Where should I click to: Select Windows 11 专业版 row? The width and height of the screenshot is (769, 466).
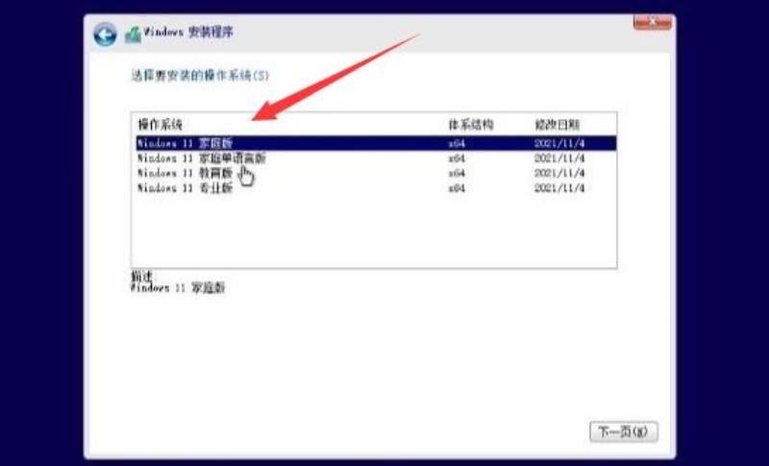tap(376, 188)
